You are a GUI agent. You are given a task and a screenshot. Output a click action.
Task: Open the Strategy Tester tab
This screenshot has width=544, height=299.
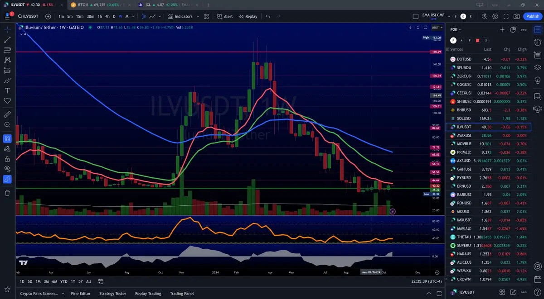[112, 294]
